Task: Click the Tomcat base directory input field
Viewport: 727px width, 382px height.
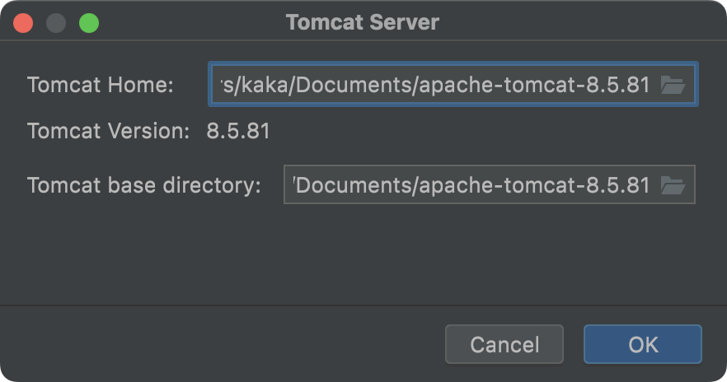Action: coord(472,185)
